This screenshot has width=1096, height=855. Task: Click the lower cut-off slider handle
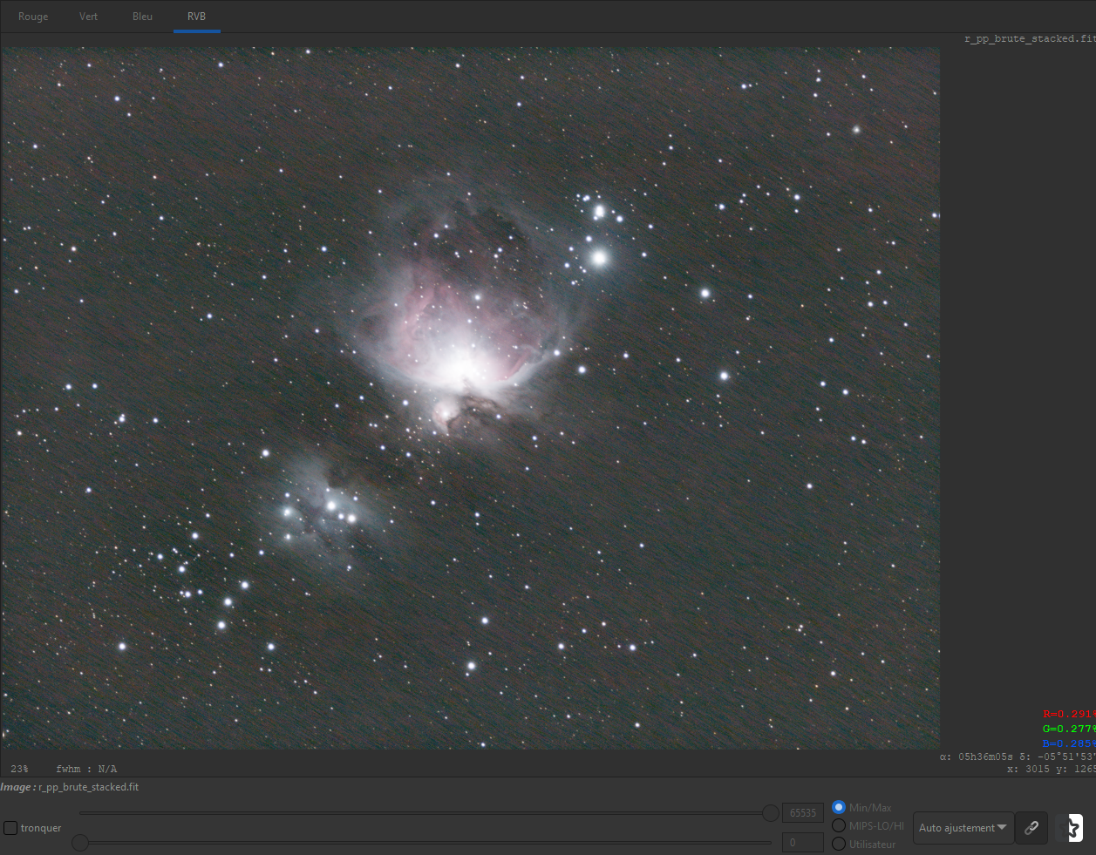tap(80, 843)
